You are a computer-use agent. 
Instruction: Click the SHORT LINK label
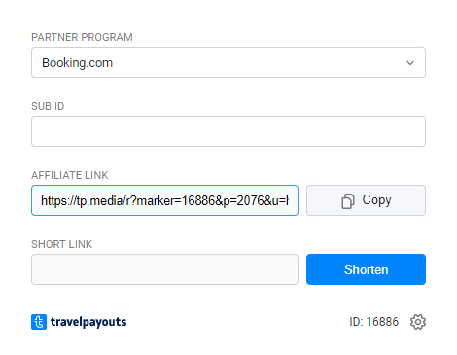pyautogui.click(x=61, y=244)
